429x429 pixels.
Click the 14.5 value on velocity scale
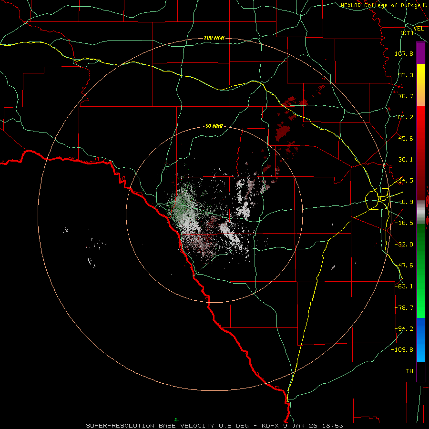(x=406, y=181)
